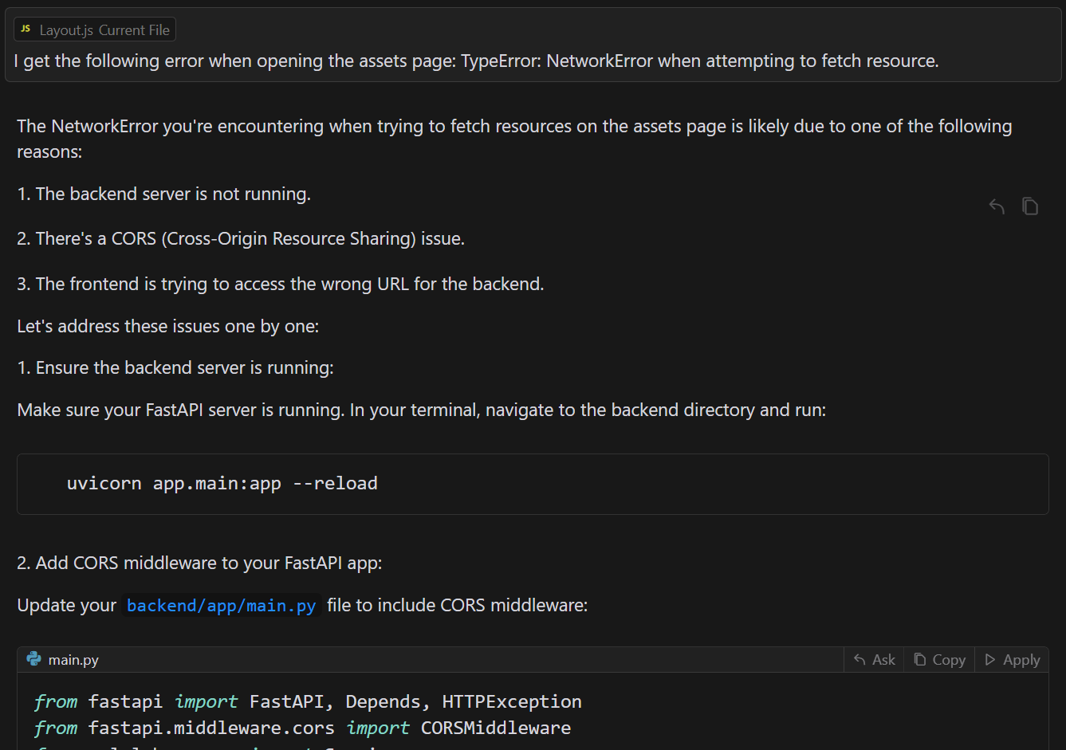Click heading 'Add CORS middleware to your FastAPI app:'

pyautogui.click(x=209, y=563)
